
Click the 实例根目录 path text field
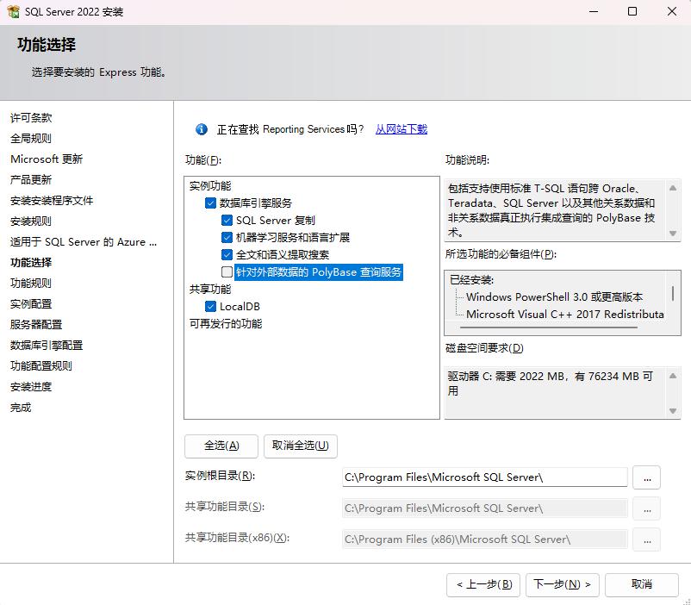[x=484, y=477]
